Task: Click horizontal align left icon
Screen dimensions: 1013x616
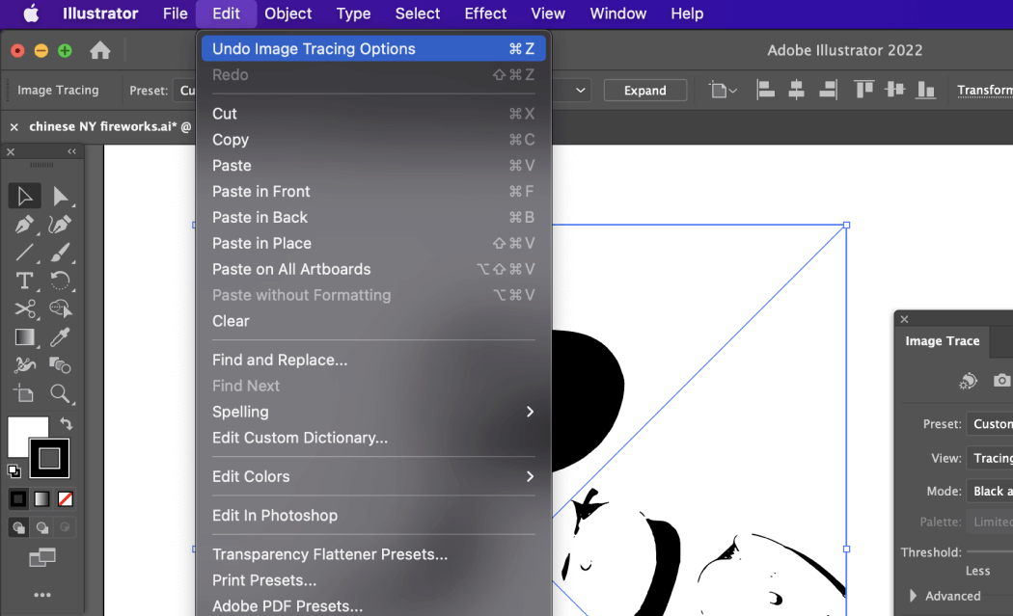Action: pos(766,90)
